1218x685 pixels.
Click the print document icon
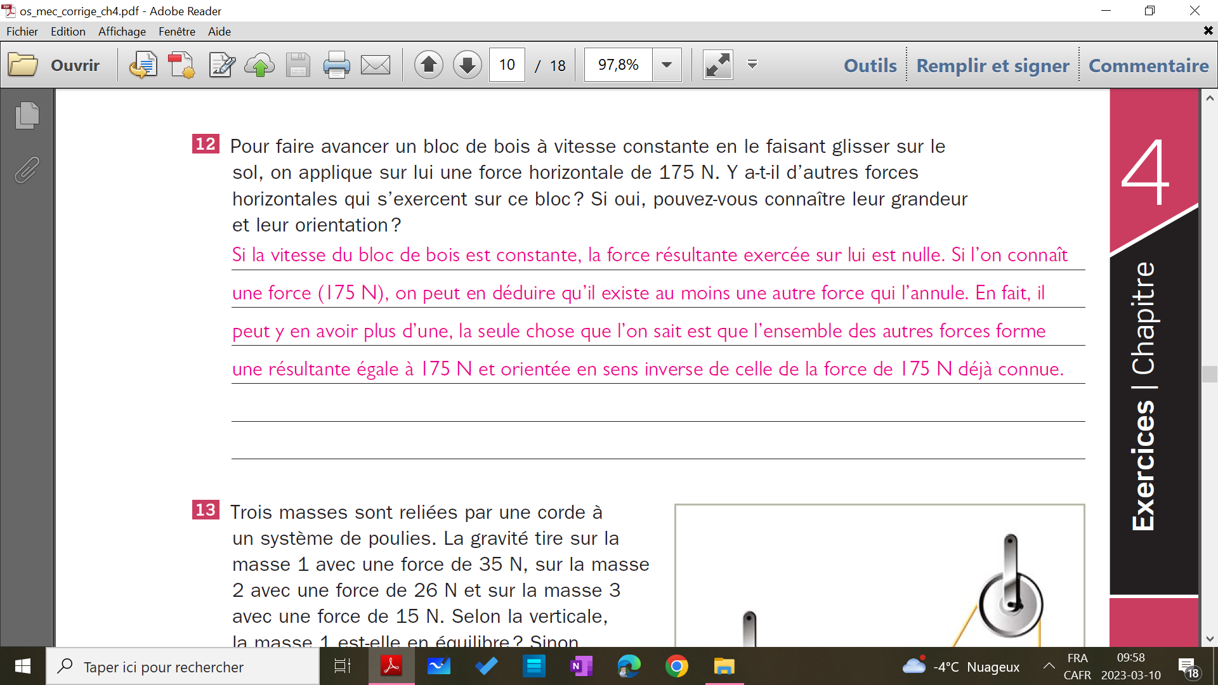(336, 64)
